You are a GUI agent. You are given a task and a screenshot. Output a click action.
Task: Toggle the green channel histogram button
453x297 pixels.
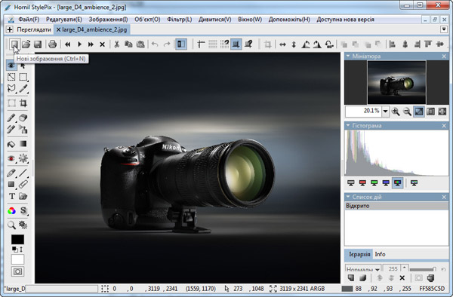(374, 183)
